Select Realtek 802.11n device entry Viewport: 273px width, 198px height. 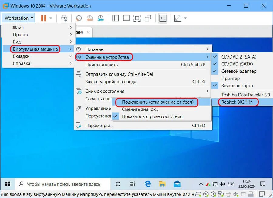click(x=242, y=102)
